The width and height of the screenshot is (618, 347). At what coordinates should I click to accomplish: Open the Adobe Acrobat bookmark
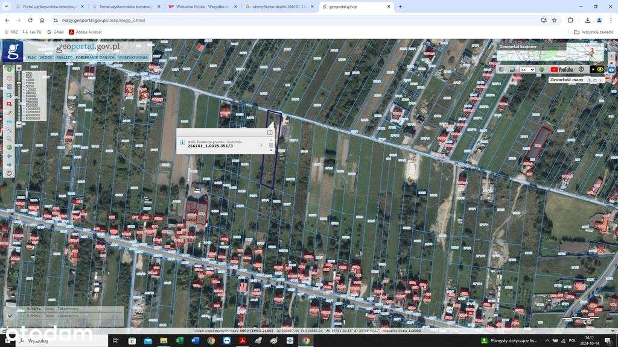(85, 32)
